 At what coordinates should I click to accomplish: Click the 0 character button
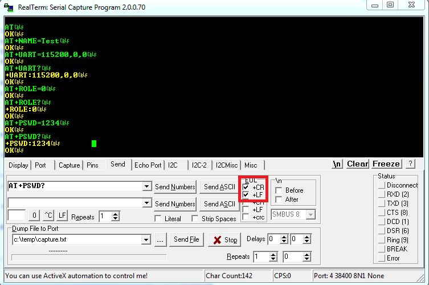34,215
